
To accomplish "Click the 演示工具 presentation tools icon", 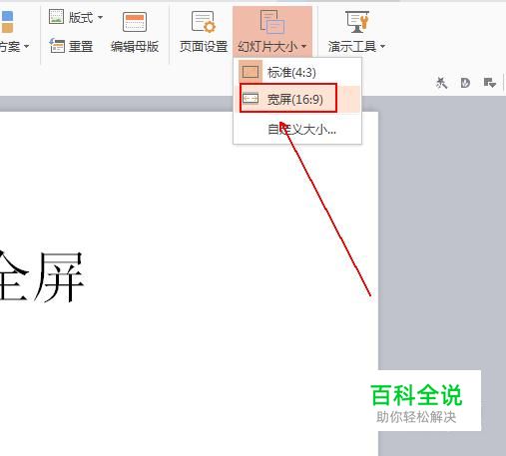I will tap(356, 22).
